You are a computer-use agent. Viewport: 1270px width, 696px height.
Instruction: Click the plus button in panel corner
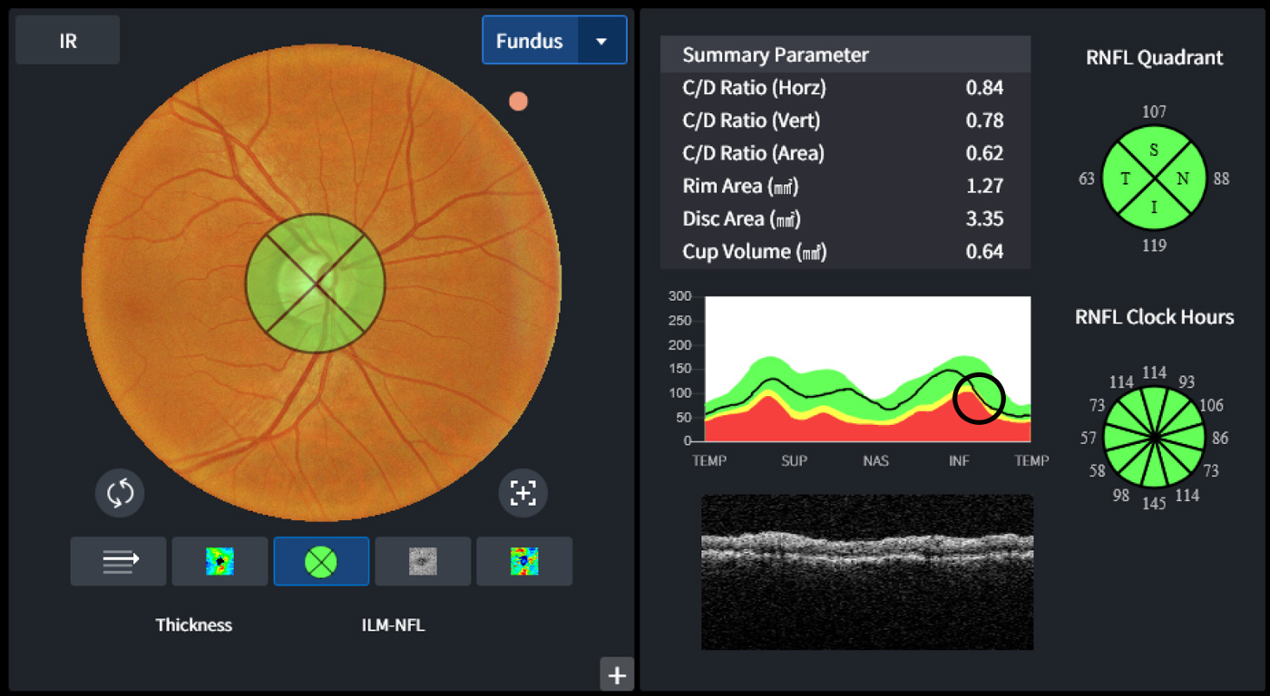pos(617,675)
